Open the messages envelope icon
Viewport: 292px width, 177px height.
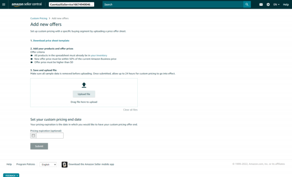point(261,5)
